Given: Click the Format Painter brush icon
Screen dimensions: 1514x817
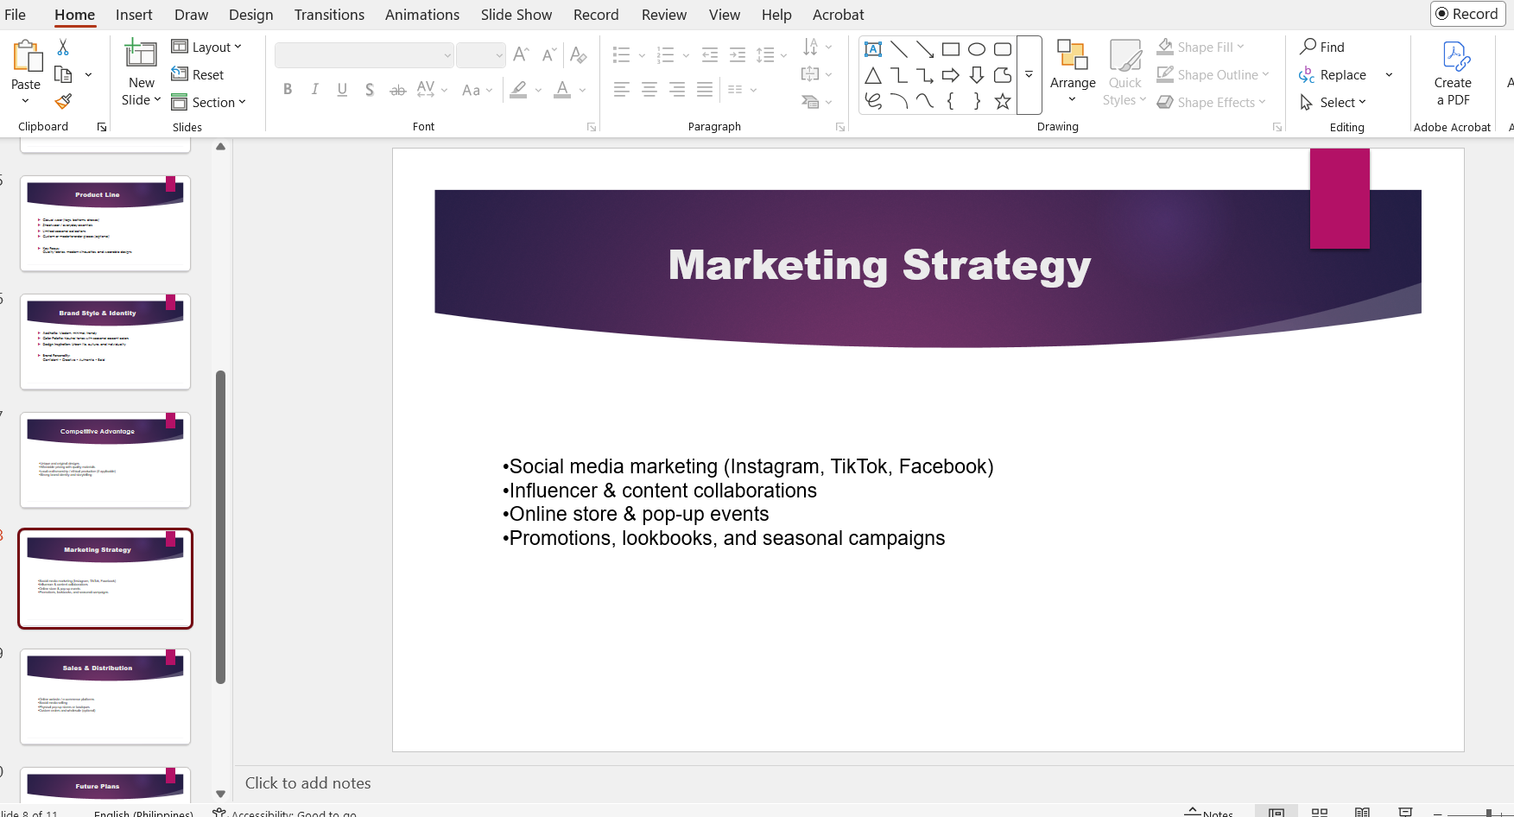Looking at the screenshot, I should click(63, 101).
